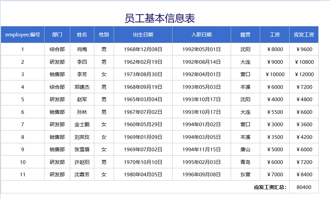330x199 pixels.
Task: Select the 性别 column header
Action: [x=104, y=35]
